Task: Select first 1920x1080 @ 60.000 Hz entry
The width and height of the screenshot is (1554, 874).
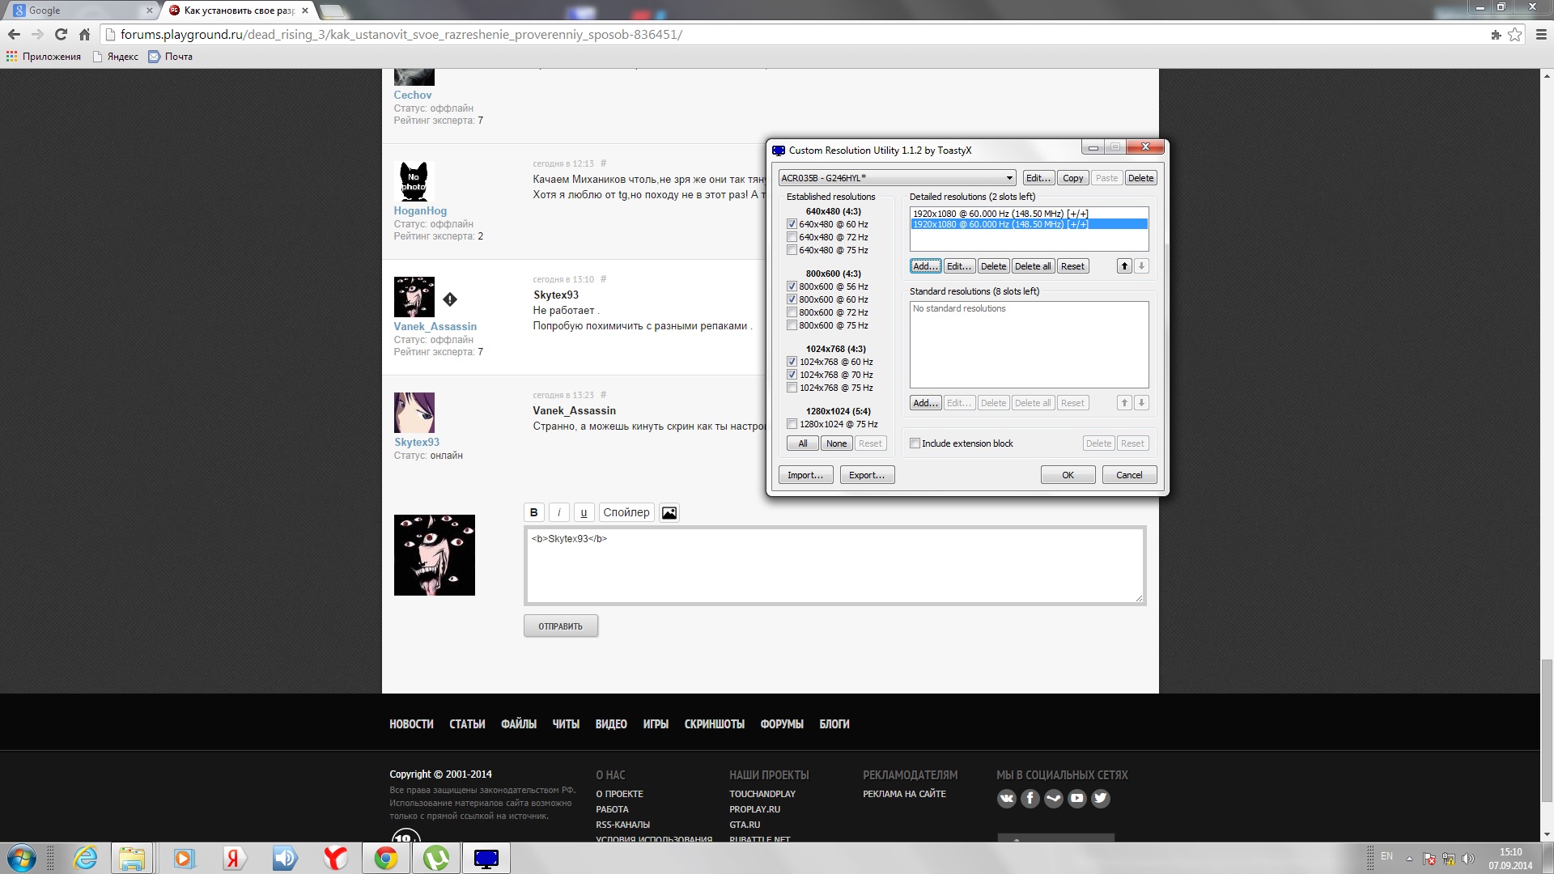Action: coord(1029,214)
